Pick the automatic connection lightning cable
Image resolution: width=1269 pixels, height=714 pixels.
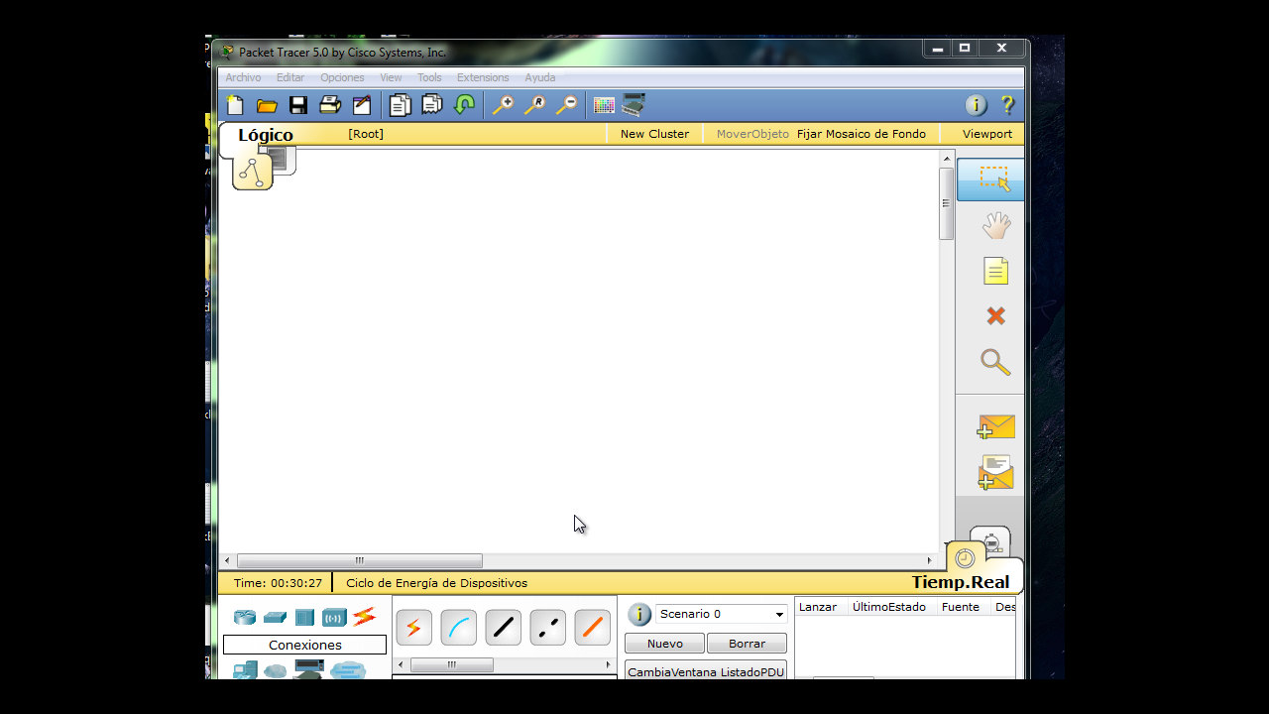click(x=414, y=628)
